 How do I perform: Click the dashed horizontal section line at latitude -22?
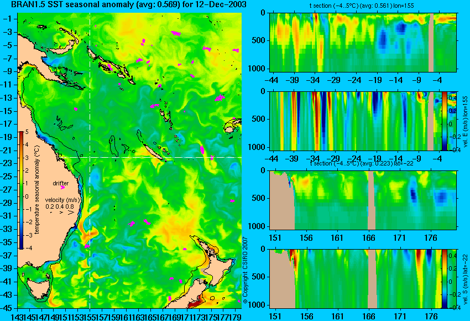click(150, 157)
